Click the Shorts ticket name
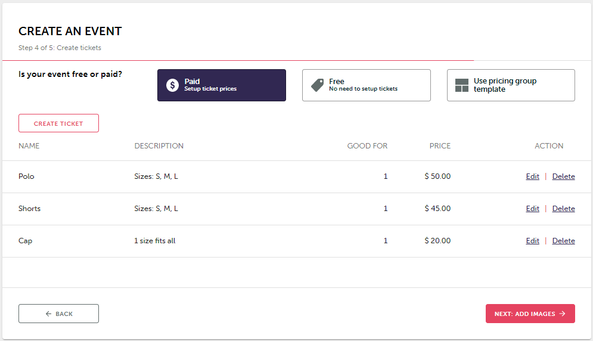This screenshot has height=341, width=593. (29, 209)
